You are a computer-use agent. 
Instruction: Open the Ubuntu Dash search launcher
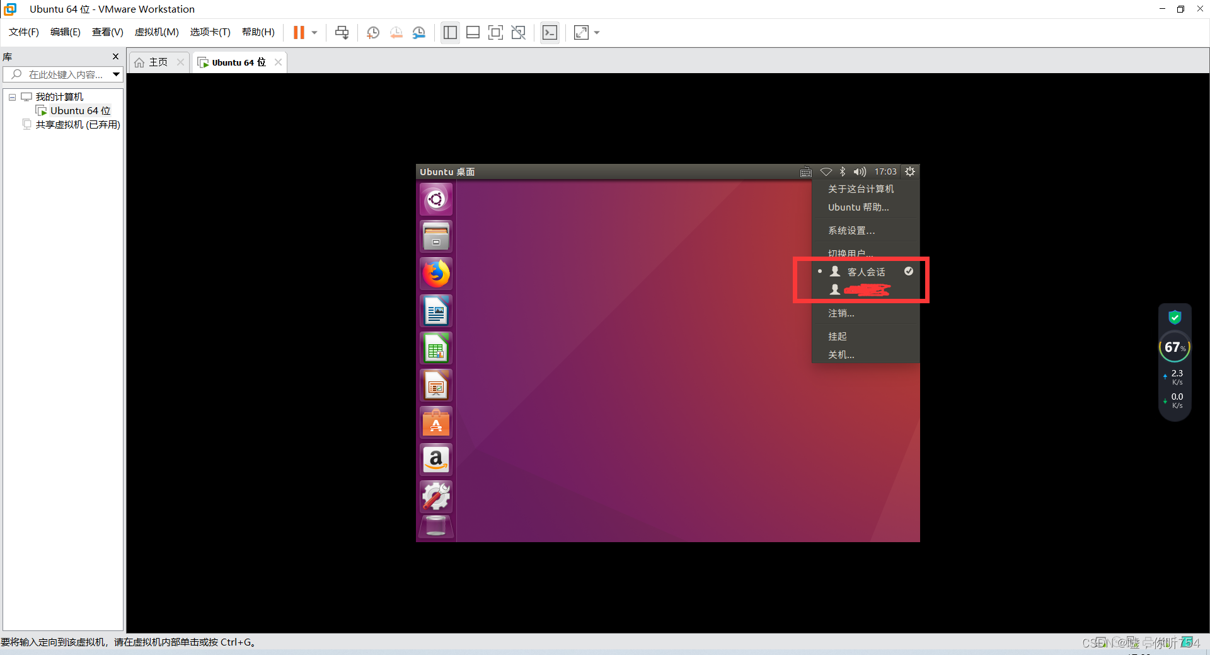click(x=436, y=200)
